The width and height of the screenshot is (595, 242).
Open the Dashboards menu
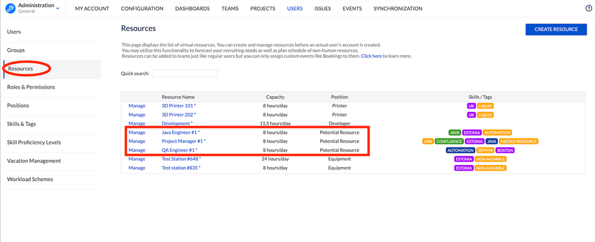193,8
